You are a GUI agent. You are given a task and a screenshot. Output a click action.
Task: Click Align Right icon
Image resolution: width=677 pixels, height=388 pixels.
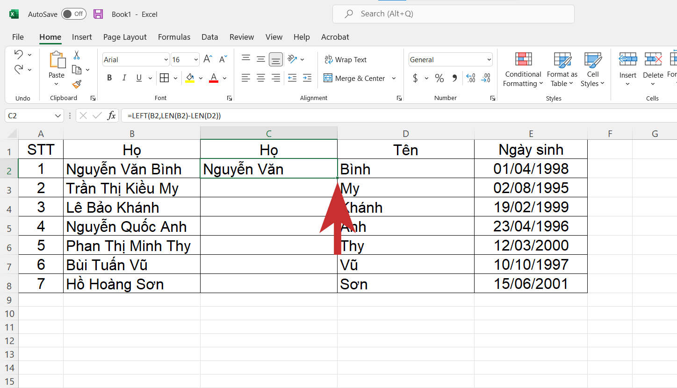pyautogui.click(x=276, y=78)
